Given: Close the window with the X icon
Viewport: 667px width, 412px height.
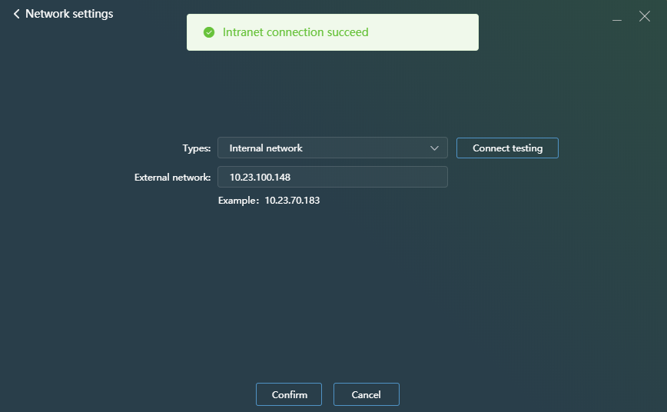Looking at the screenshot, I should pyautogui.click(x=645, y=16).
